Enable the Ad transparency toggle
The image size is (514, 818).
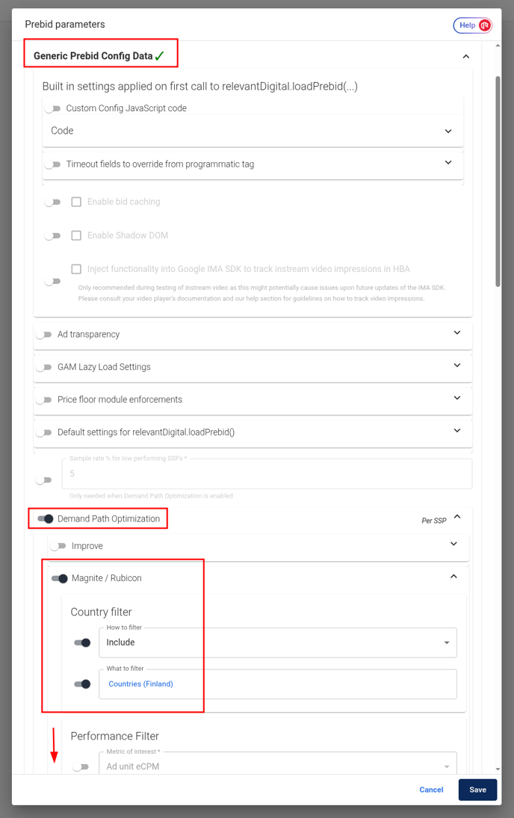point(44,335)
